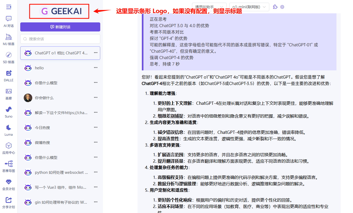Screen dimensions: 353x213
Task: Open the plugin puzzle icon in header
Action: pos(275,7)
